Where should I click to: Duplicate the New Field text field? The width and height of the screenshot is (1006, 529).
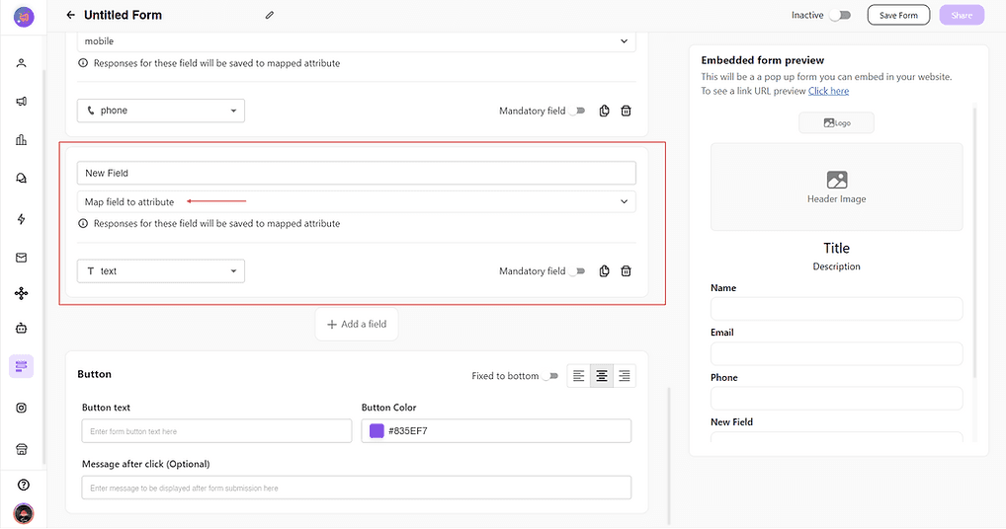(x=605, y=270)
